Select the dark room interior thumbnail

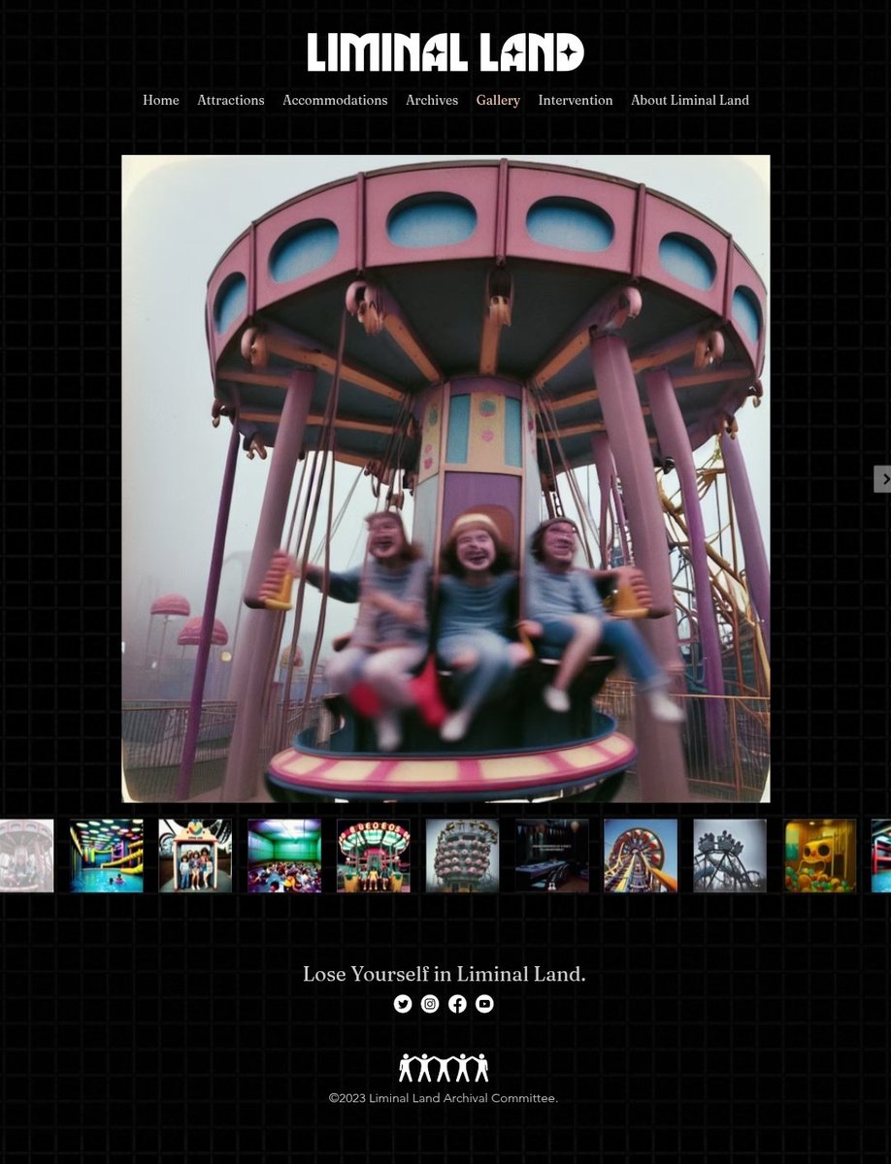[x=551, y=856]
